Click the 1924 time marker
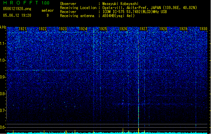Viewport: 211px width, 134px height. [x=83, y=29]
